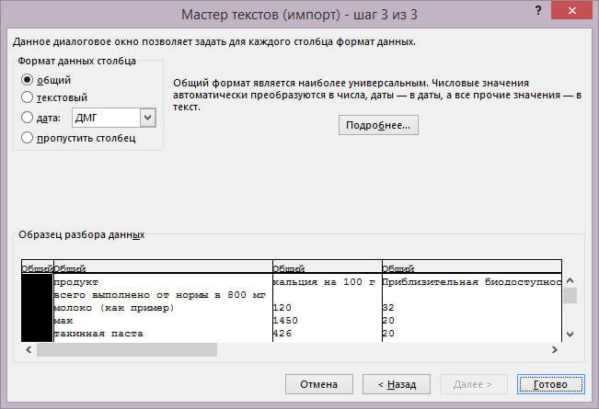Image resolution: width=599 pixels, height=409 pixels.
Task: Open the ДМГ date format dropdown
Action: click(147, 118)
